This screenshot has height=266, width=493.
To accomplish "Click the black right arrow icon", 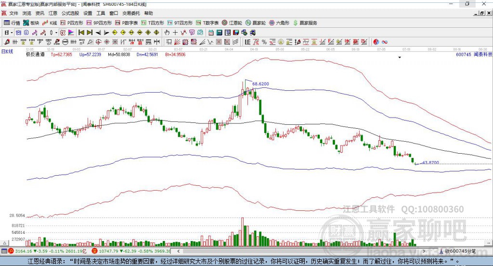I will [106, 33].
